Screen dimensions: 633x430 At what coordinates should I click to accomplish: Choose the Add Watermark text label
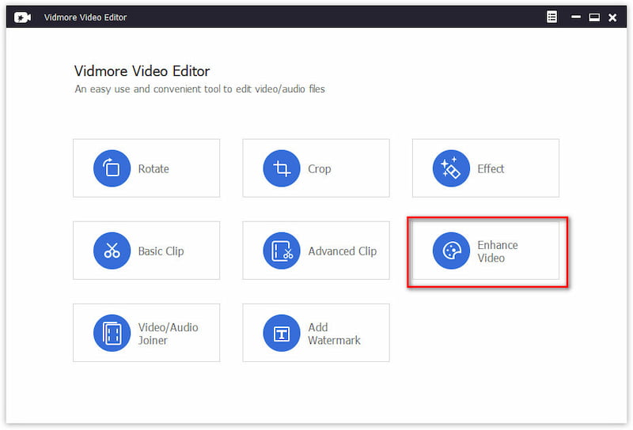(x=334, y=334)
